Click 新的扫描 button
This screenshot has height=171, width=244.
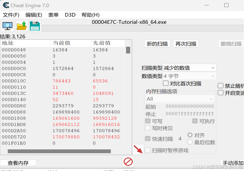[x=157, y=44]
